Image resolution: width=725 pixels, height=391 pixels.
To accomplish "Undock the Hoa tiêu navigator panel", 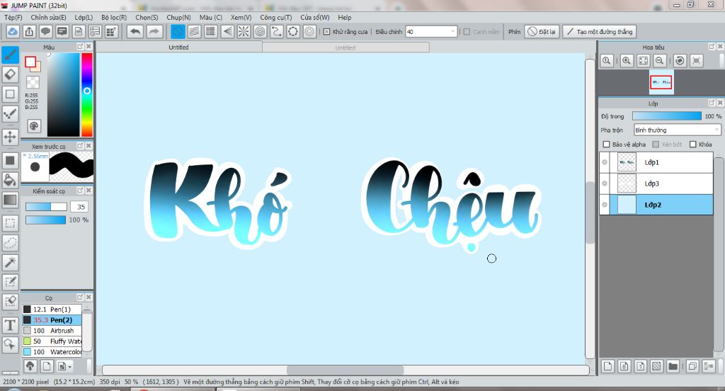I will pos(712,46).
